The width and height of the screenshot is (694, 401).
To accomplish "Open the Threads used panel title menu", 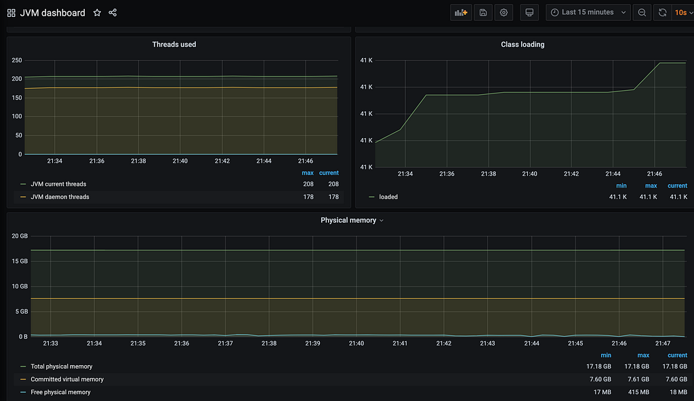I will [174, 44].
